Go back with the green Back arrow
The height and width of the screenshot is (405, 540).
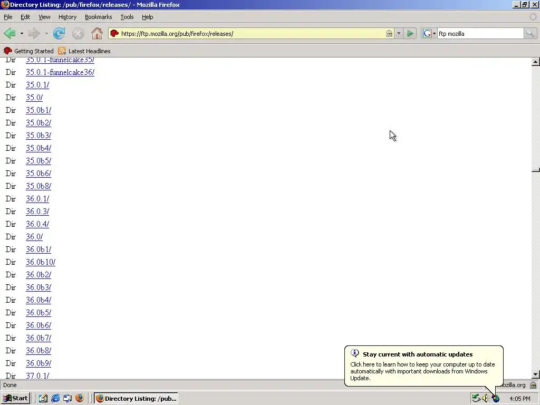9,33
